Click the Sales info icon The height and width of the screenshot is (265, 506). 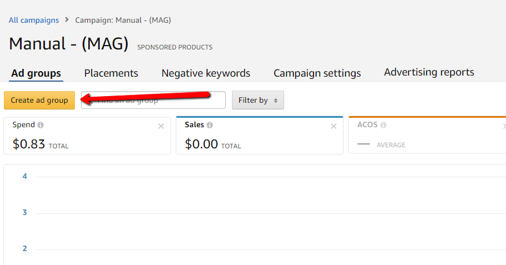click(x=210, y=125)
